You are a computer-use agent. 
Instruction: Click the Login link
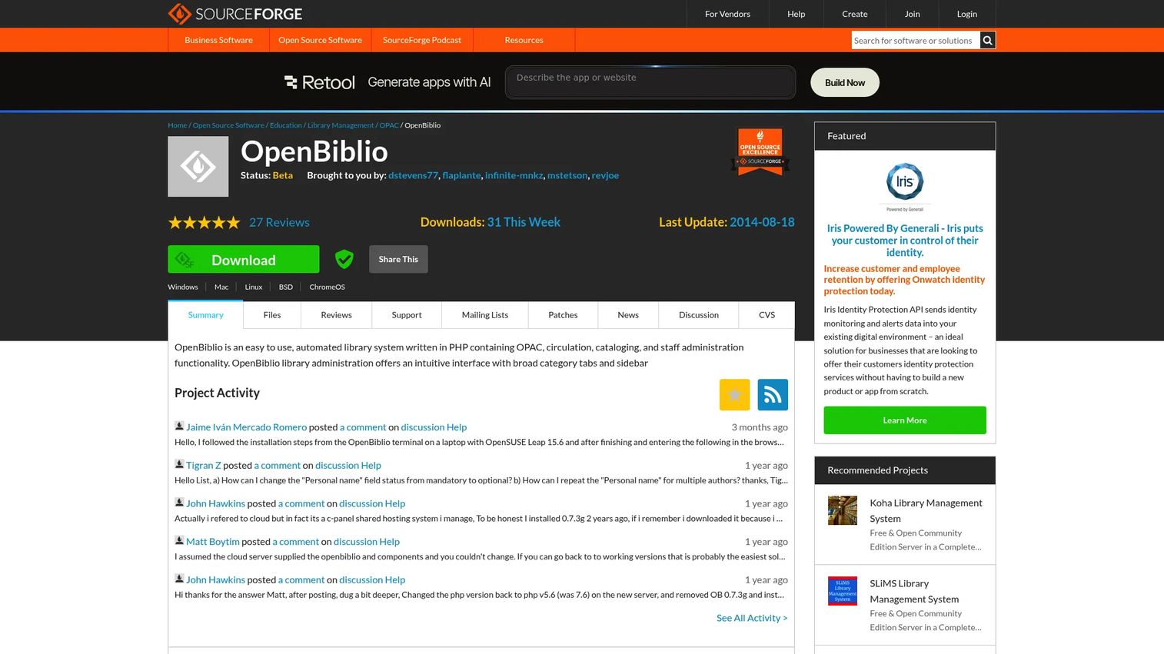point(967,14)
